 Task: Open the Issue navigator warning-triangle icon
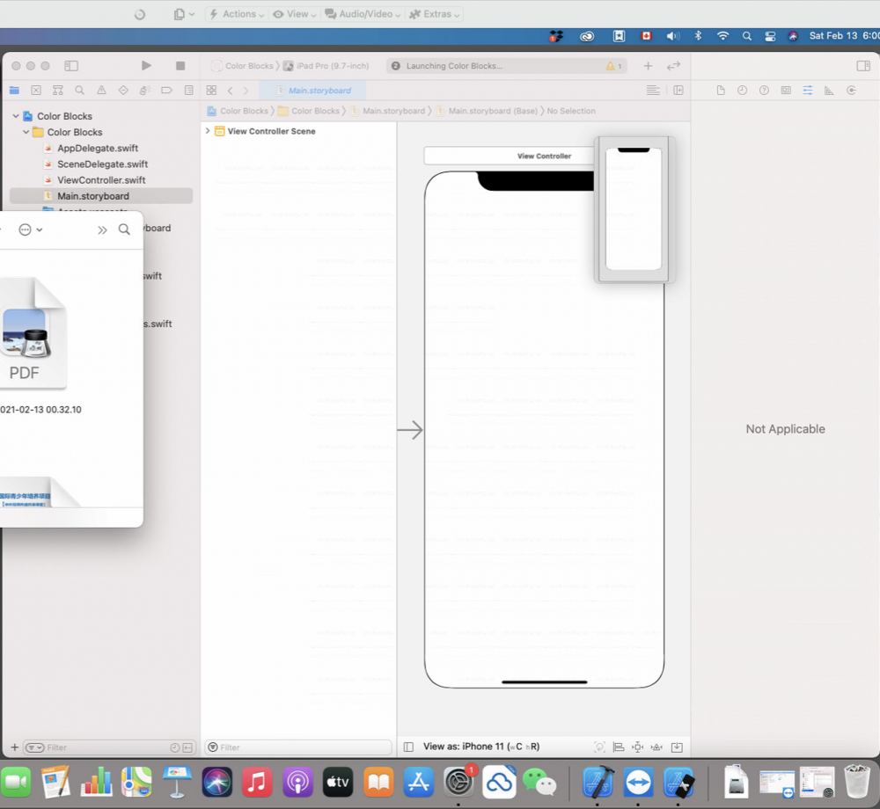[101, 91]
